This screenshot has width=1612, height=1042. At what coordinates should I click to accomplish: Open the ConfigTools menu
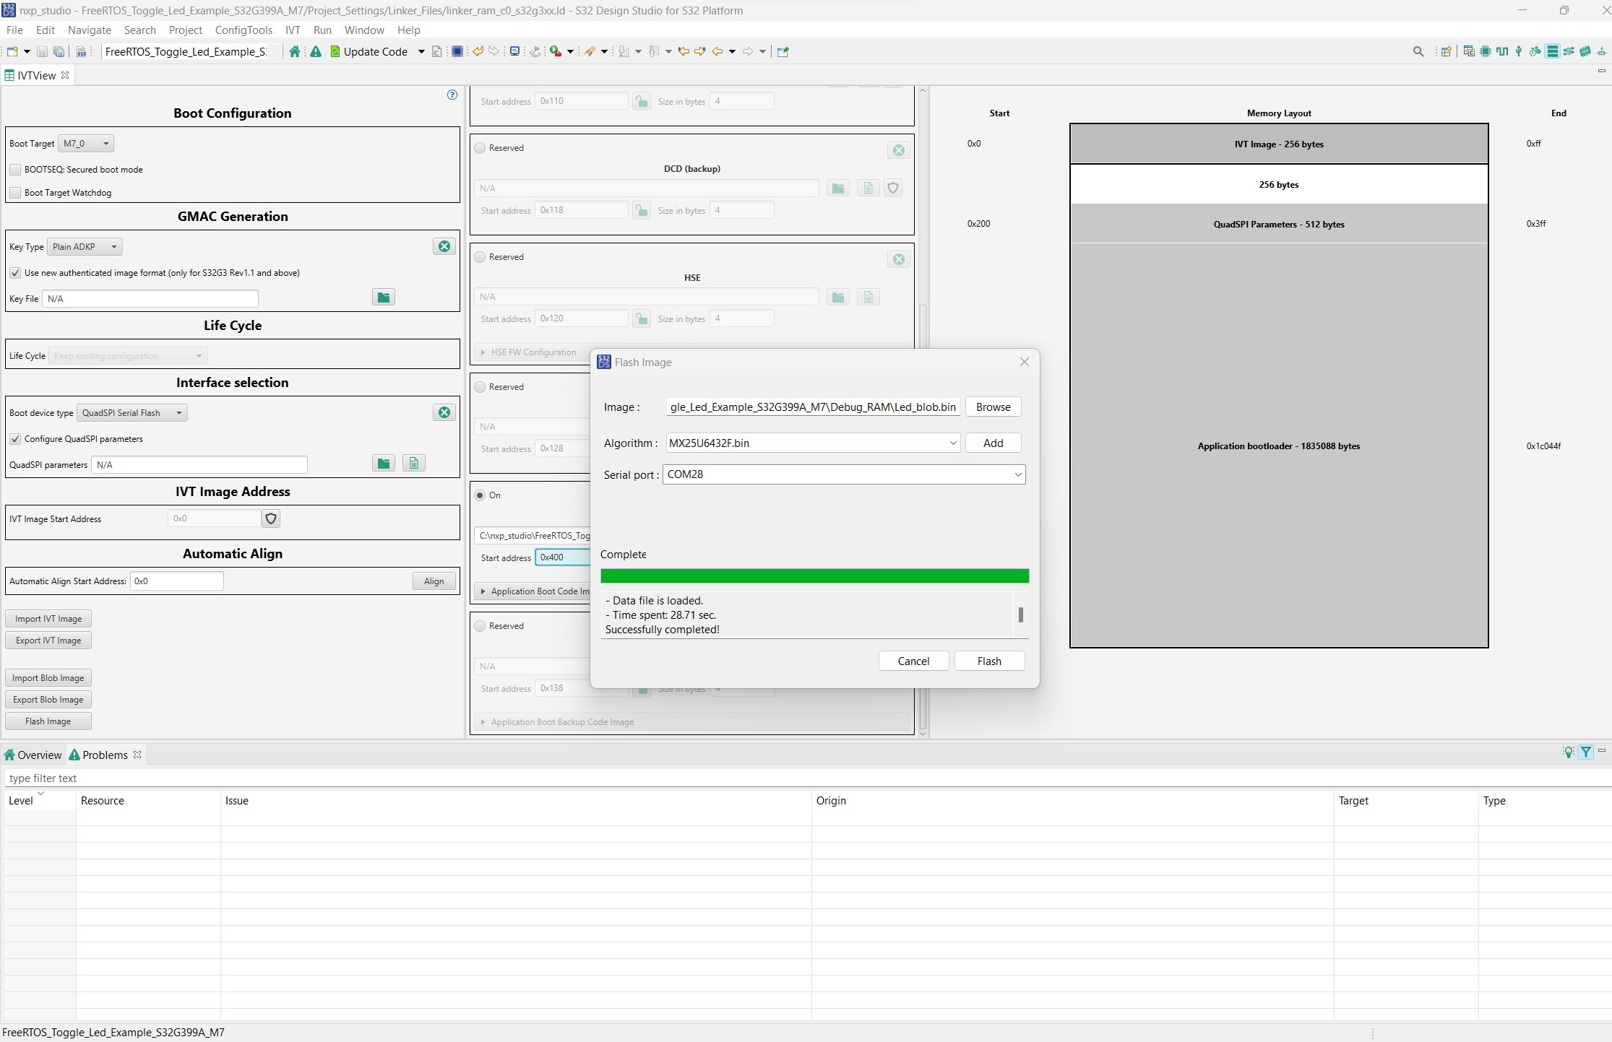(243, 30)
